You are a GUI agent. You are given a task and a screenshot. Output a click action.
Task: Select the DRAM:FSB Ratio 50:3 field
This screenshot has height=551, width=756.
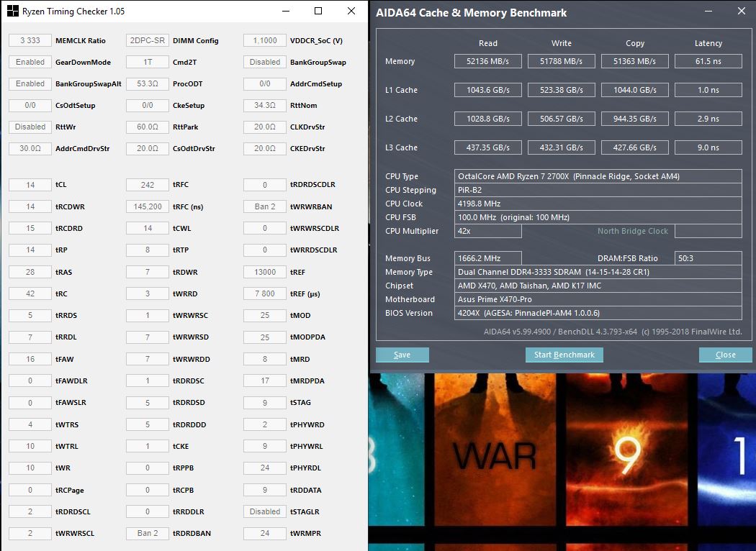point(708,258)
